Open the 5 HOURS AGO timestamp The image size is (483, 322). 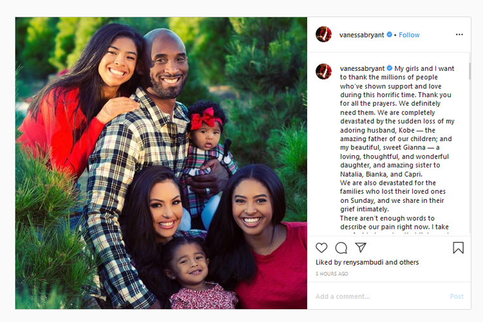pyautogui.click(x=332, y=274)
